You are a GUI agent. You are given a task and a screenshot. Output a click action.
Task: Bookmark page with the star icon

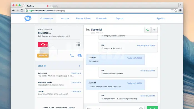(x=176, y=11)
